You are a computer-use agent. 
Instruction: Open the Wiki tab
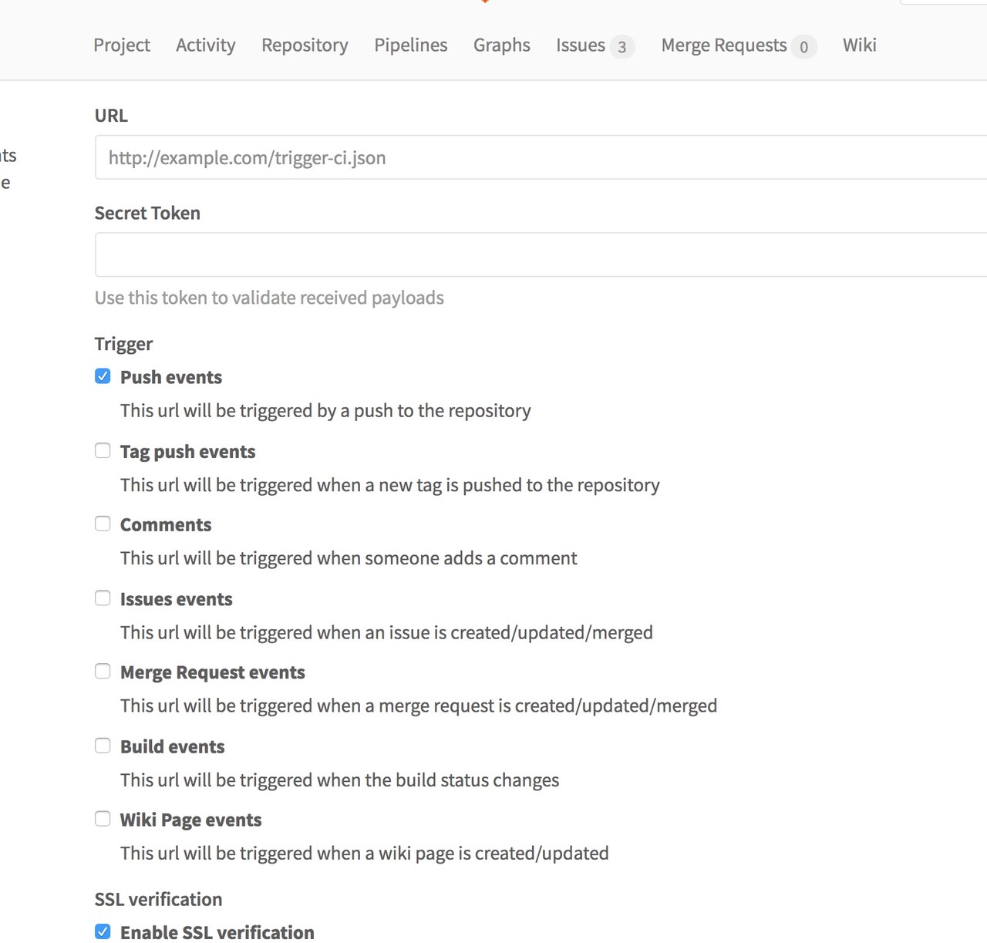coord(859,45)
